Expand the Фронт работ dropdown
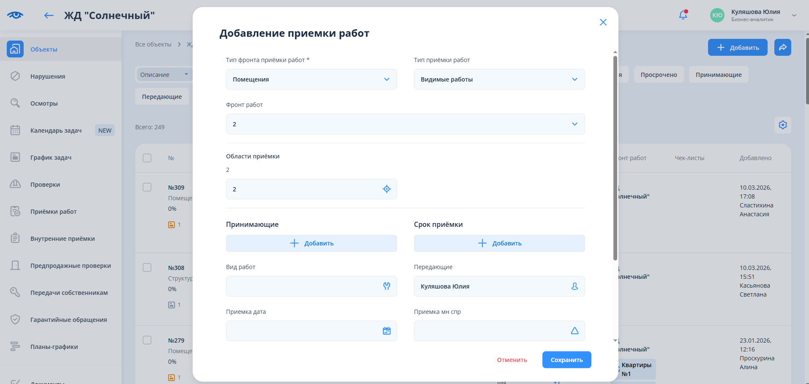 point(405,124)
